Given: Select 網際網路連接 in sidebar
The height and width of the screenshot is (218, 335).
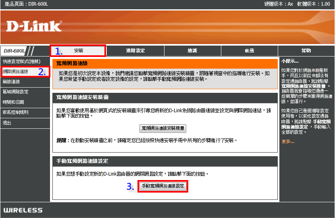Looking at the screenshot, I should coord(25,72).
